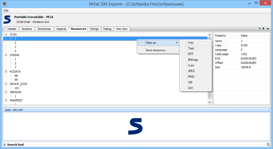Maximize the EXE Explorer window
This screenshot has height=149, width=273.
256,3
